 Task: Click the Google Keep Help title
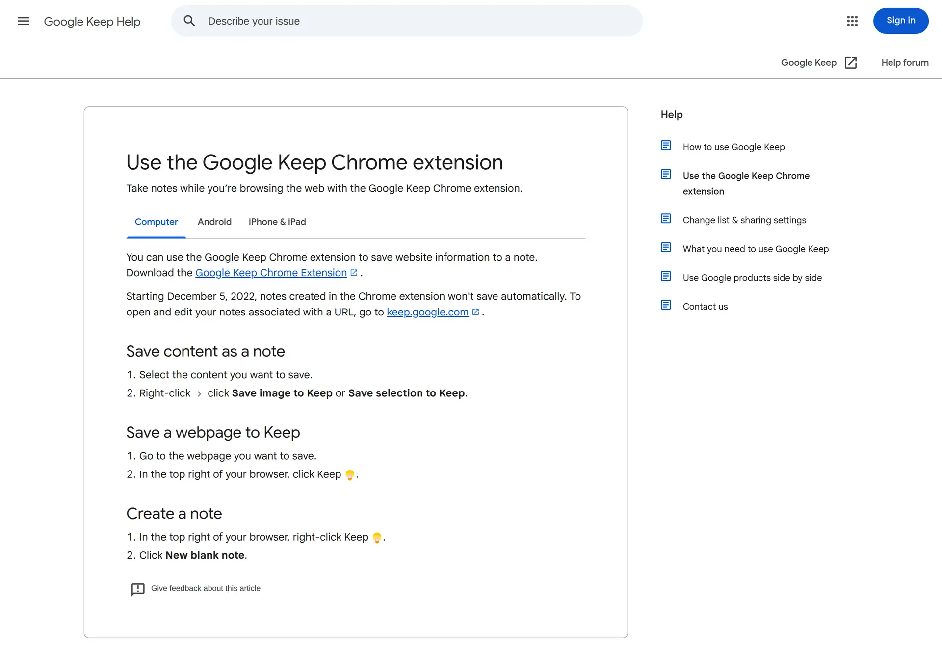click(92, 21)
